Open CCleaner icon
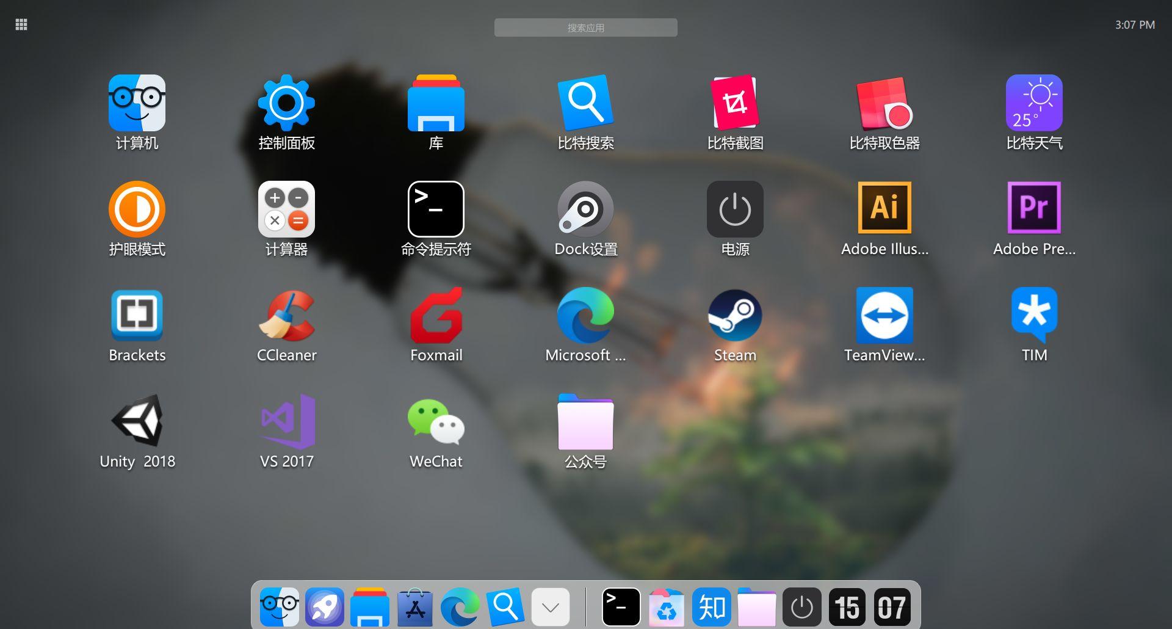 coord(286,314)
